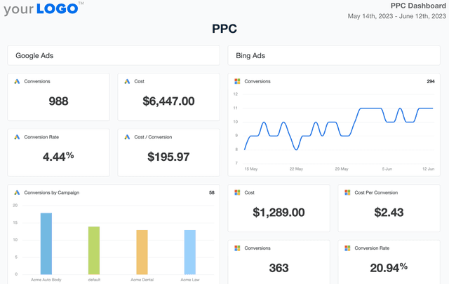The height and width of the screenshot is (284, 449).
Task: Click Microsoft icon on Bing Conversions 363 widget
Action: pos(237,248)
